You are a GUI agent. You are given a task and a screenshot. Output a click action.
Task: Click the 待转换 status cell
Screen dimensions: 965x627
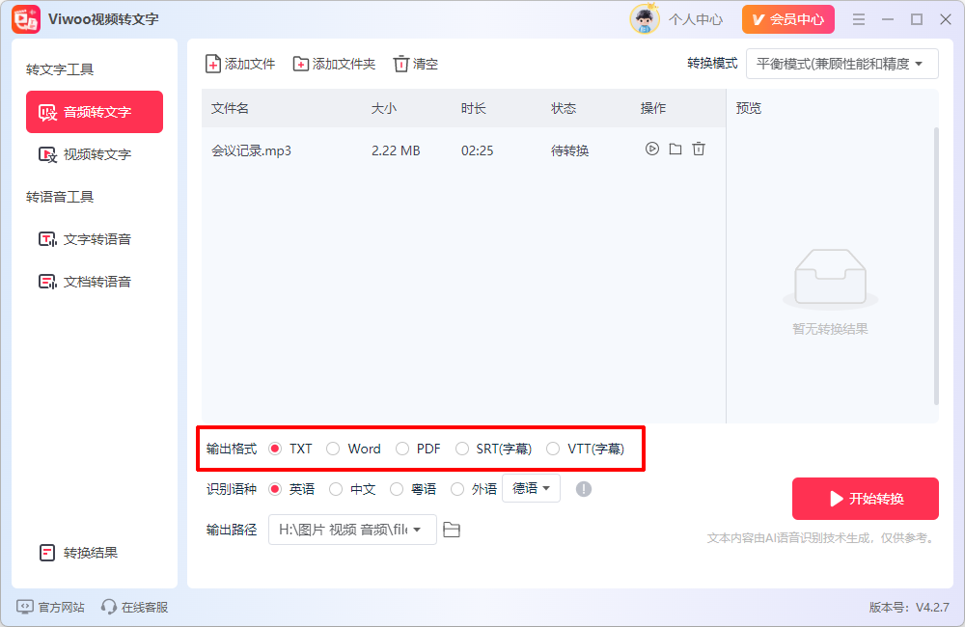(570, 150)
